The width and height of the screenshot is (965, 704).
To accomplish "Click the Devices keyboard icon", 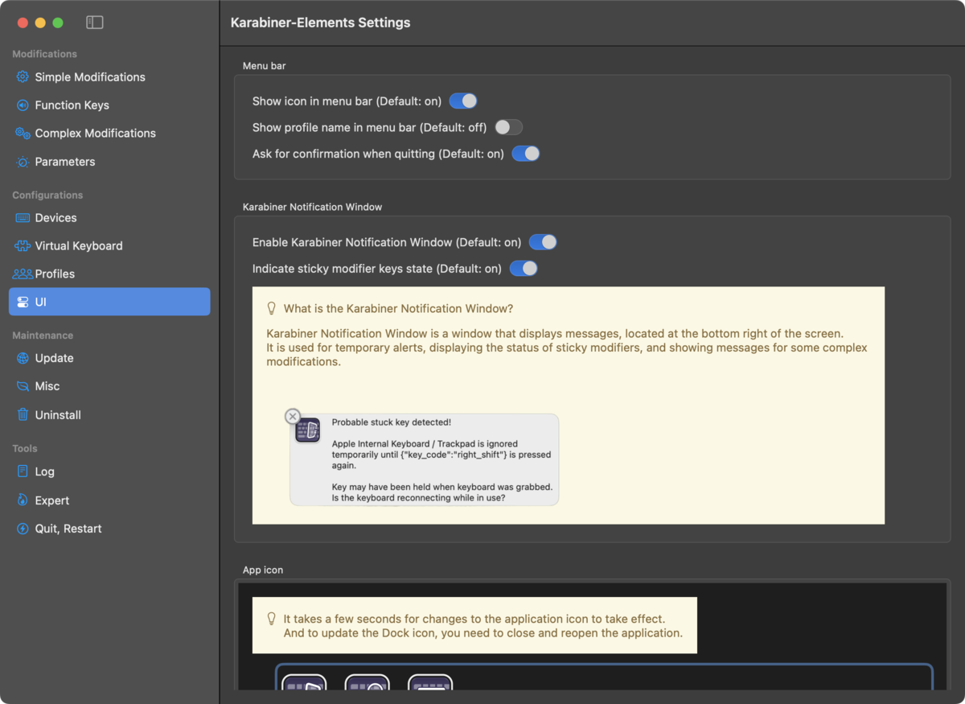I will click(23, 218).
